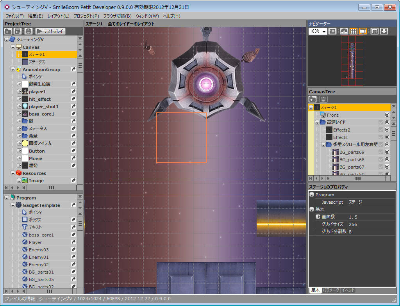Click the 100 zoom reset icon in Navigator
400x306 pixels.
332,31
